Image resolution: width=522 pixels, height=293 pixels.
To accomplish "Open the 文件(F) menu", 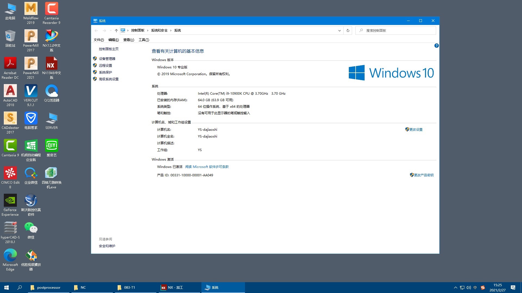I will pos(99,40).
